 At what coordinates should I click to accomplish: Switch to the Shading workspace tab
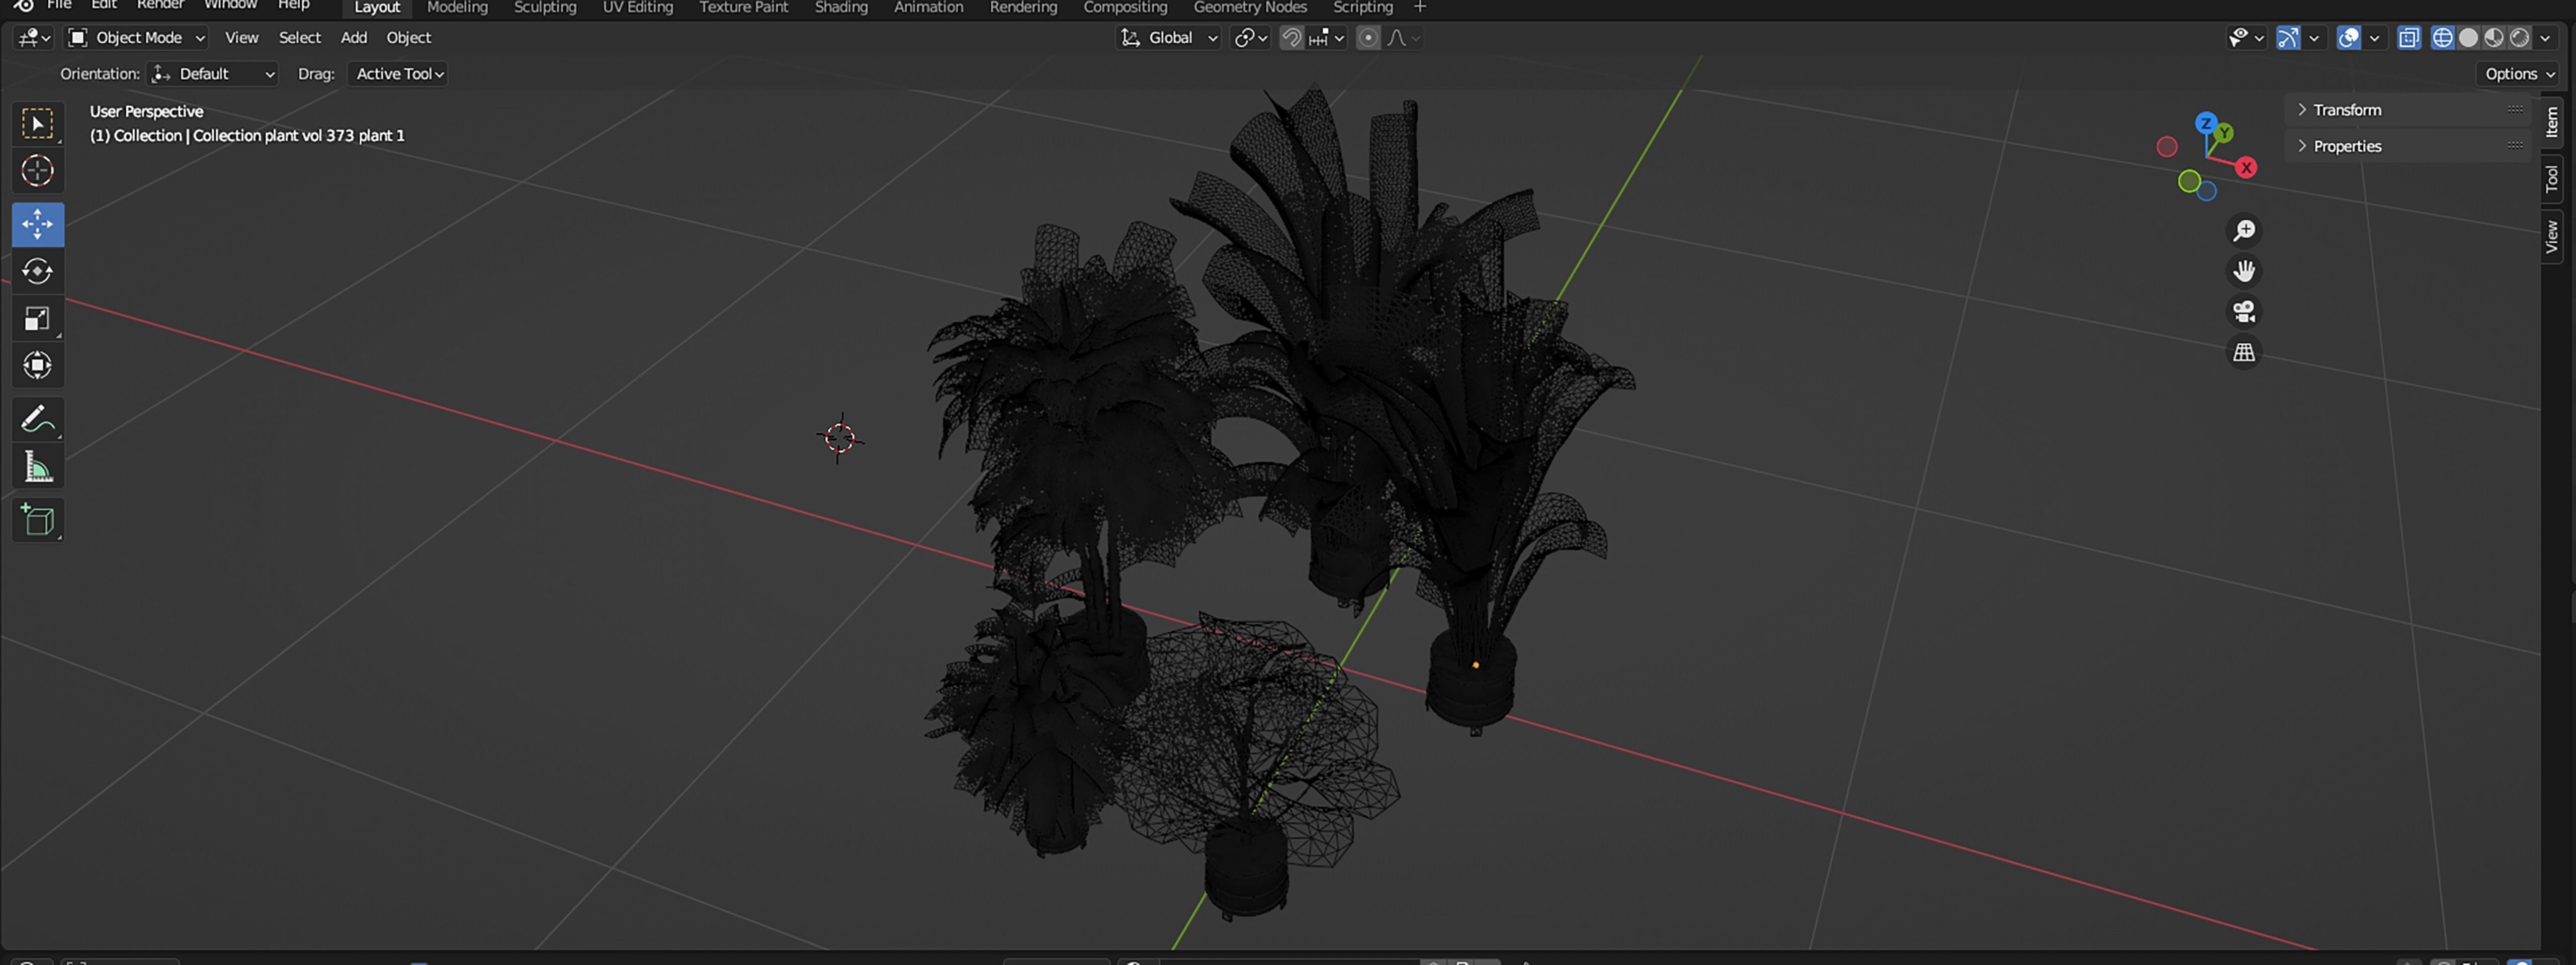click(x=841, y=7)
